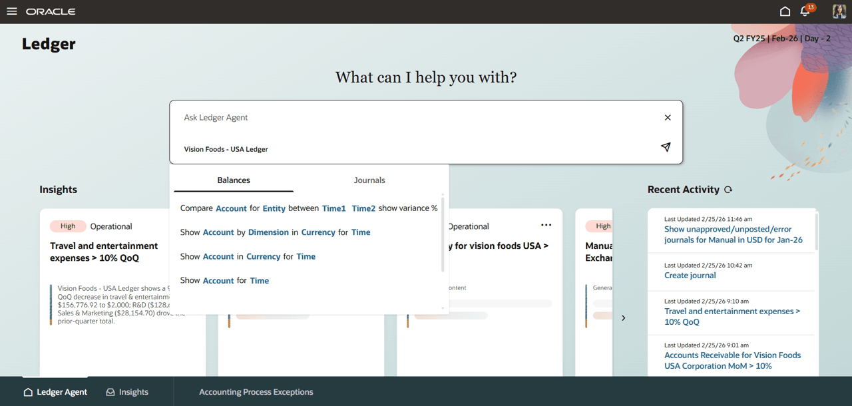Open the Create journal activity link
Screen dimensions: 852x406
690,275
